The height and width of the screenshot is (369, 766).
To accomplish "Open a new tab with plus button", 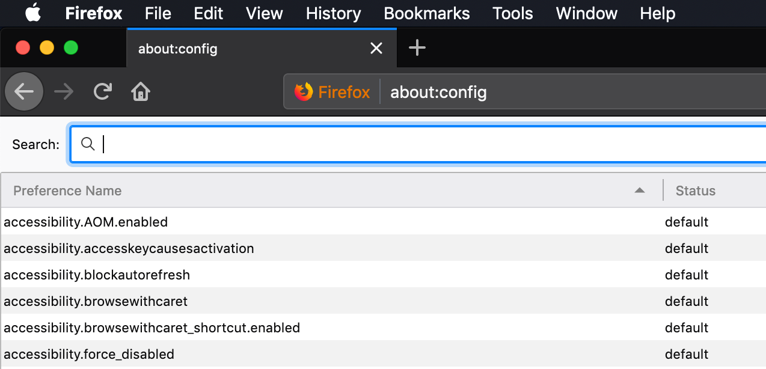I will coord(417,48).
